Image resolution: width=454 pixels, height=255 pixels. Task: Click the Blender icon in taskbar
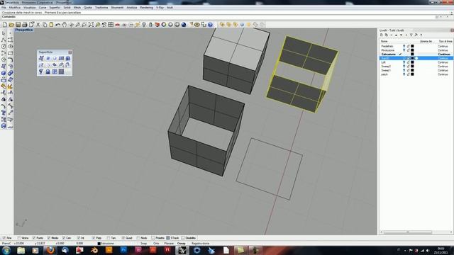click(94, 250)
